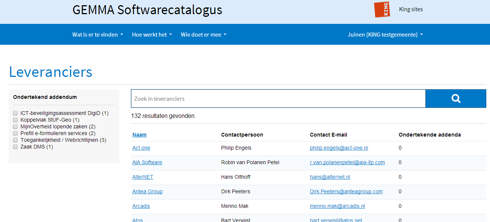
Task: Open Juinen (KING testgemeente) account dropdown
Action: click(385, 34)
